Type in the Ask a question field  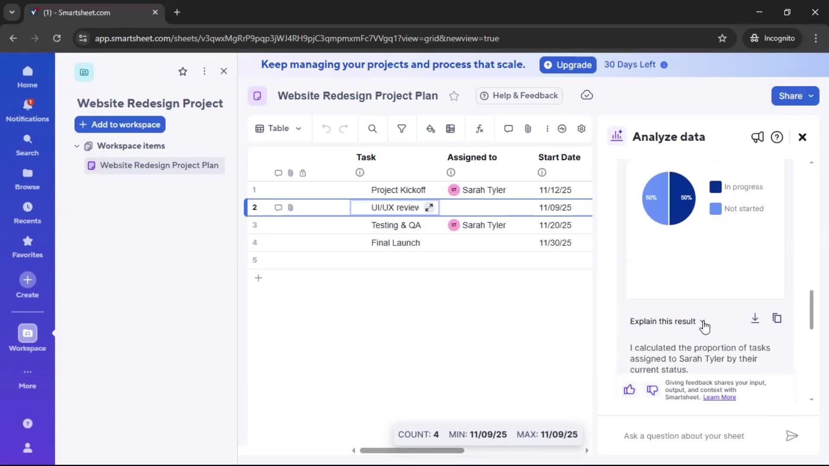(682, 436)
